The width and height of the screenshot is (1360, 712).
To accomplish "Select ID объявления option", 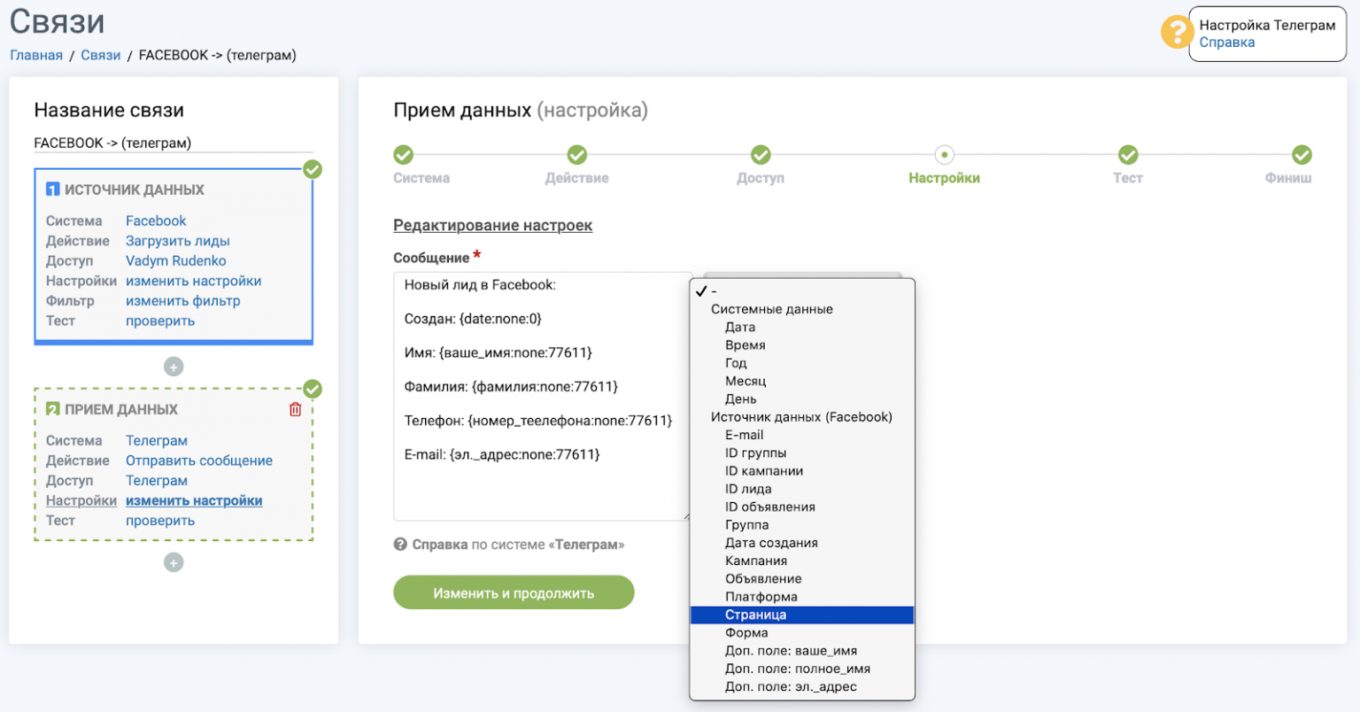I will 802,507.
